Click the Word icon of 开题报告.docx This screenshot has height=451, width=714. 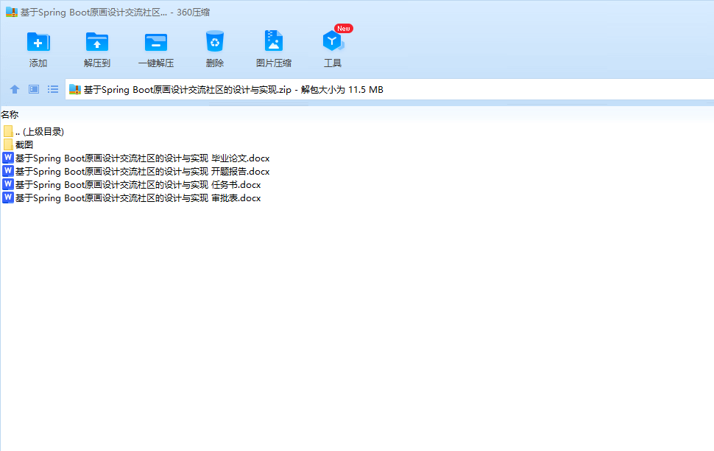point(8,171)
